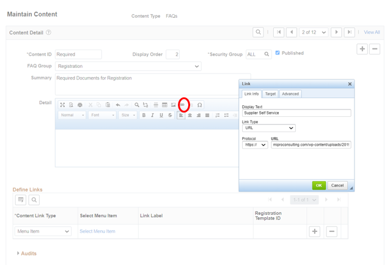Click the Define Links grid personalize icon
390x268 pixels.
21,199
